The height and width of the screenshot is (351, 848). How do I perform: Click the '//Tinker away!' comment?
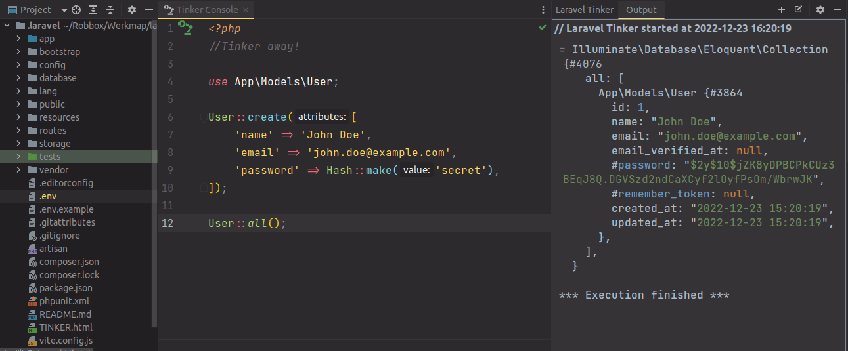pyautogui.click(x=254, y=47)
